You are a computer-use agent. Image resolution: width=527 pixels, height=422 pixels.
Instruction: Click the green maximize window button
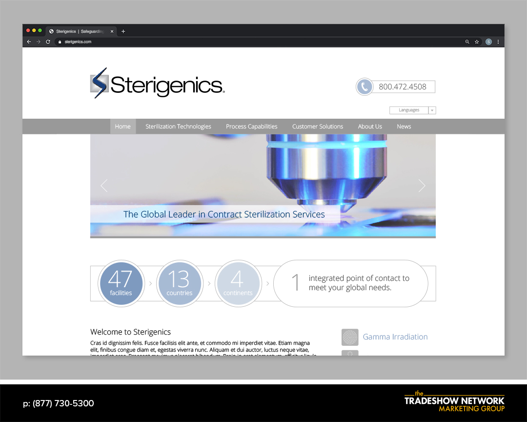click(40, 31)
